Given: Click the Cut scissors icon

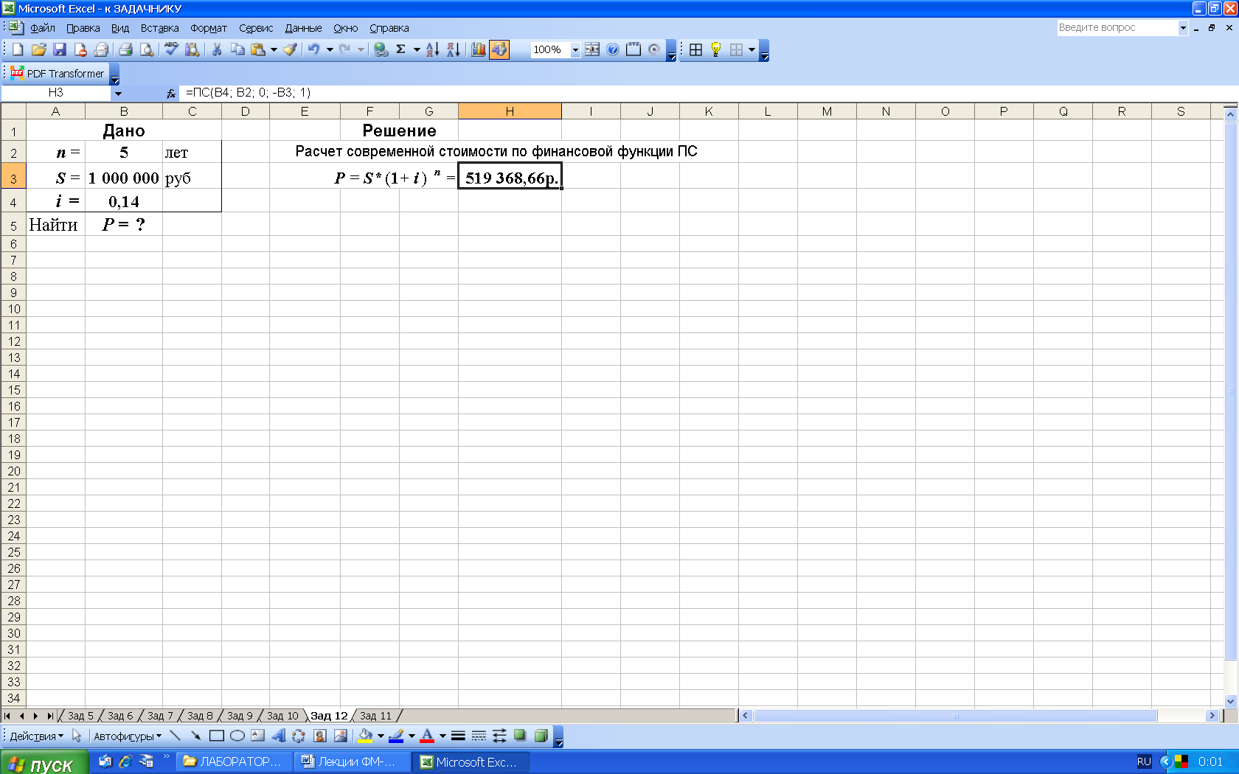Looking at the screenshot, I should point(217,49).
